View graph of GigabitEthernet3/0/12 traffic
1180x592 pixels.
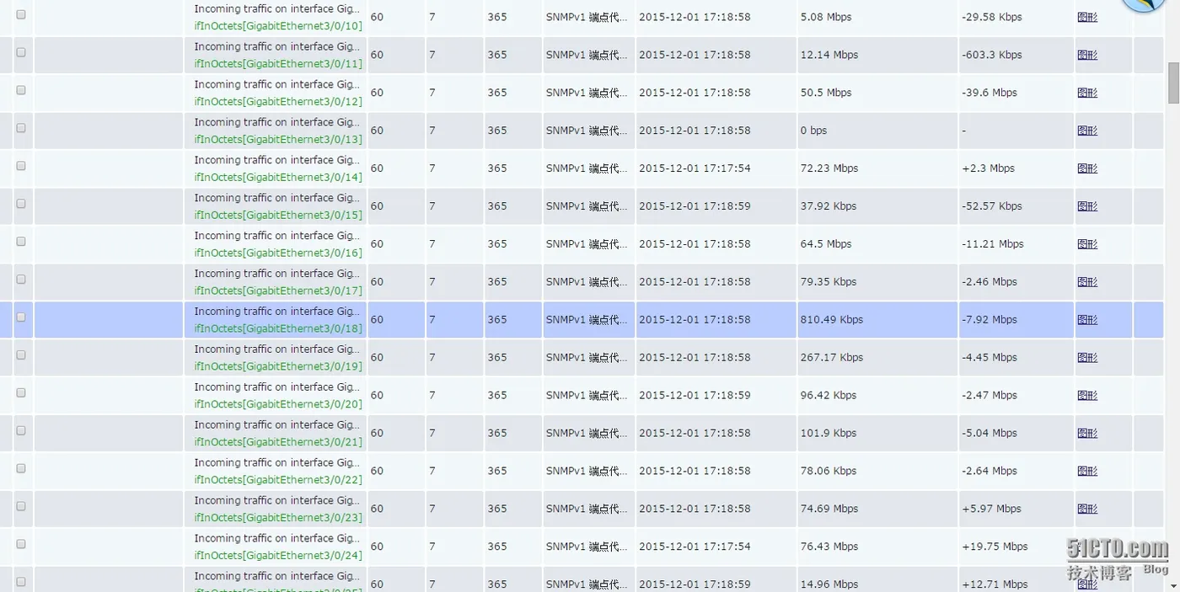pos(1087,93)
